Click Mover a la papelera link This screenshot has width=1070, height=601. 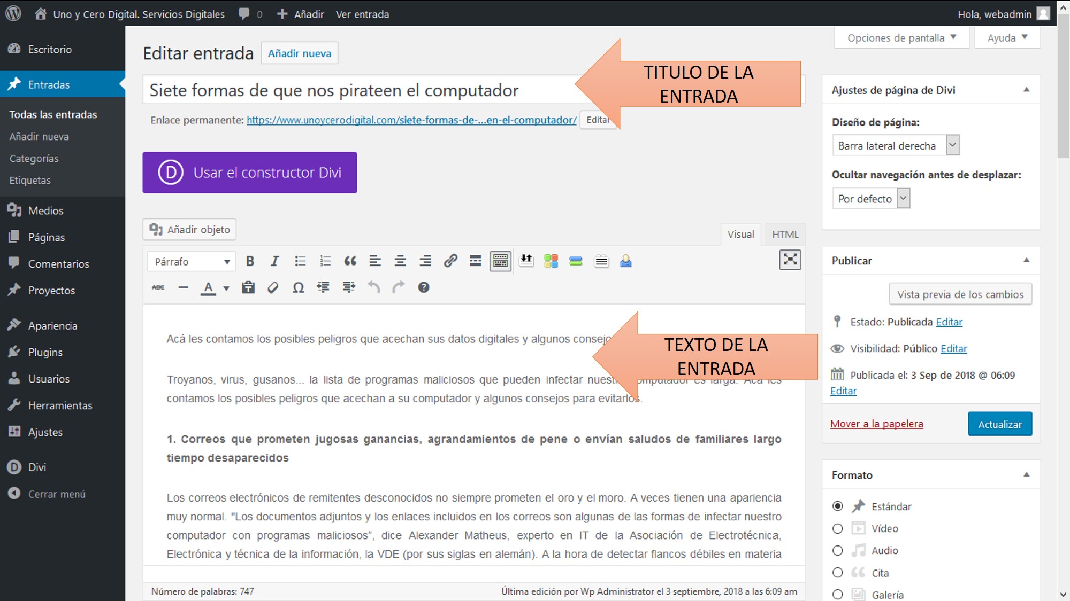tap(876, 424)
